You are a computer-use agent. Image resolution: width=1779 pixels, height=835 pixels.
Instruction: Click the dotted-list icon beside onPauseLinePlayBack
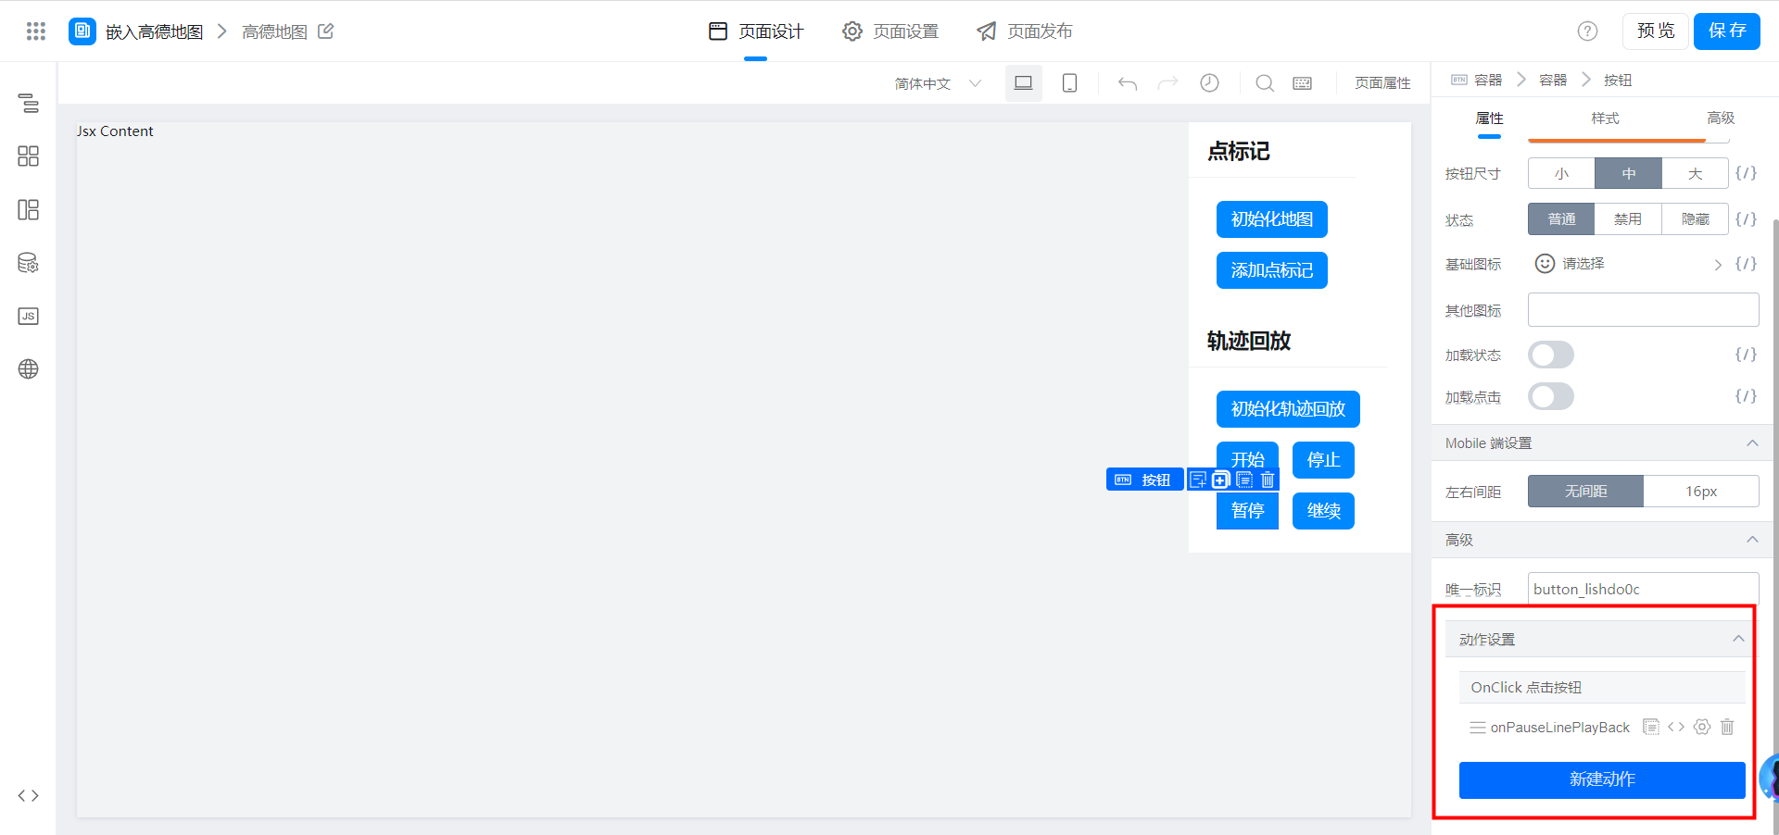tap(1651, 727)
